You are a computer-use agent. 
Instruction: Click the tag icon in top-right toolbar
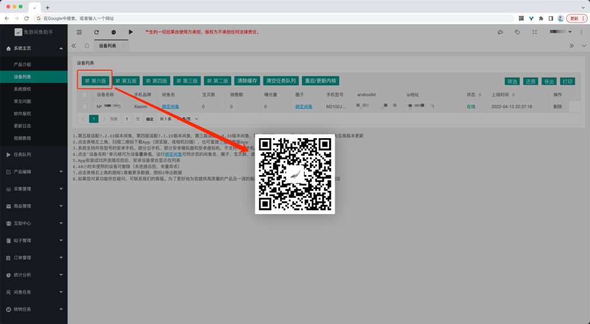517,32
